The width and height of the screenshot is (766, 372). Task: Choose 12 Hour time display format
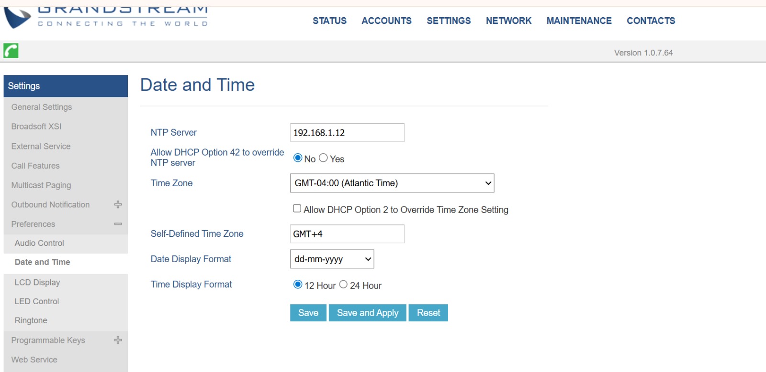298,285
